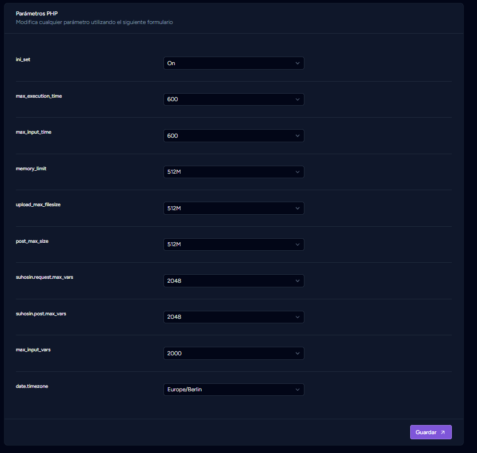Open max_input_vars dropdown showing 2000
477x453 pixels.
[234, 353]
